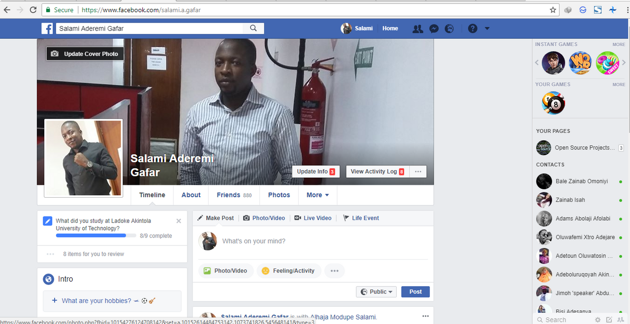Image resolution: width=630 pixels, height=324 pixels.
Task: Open Open Source Projects page
Action: (x=580, y=147)
